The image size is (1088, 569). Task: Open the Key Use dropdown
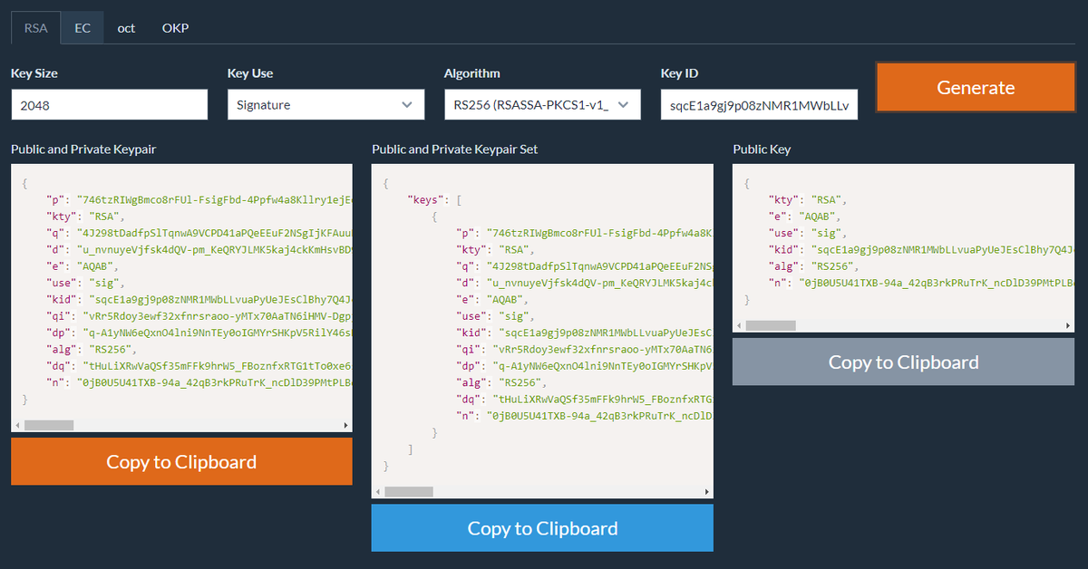click(325, 104)
